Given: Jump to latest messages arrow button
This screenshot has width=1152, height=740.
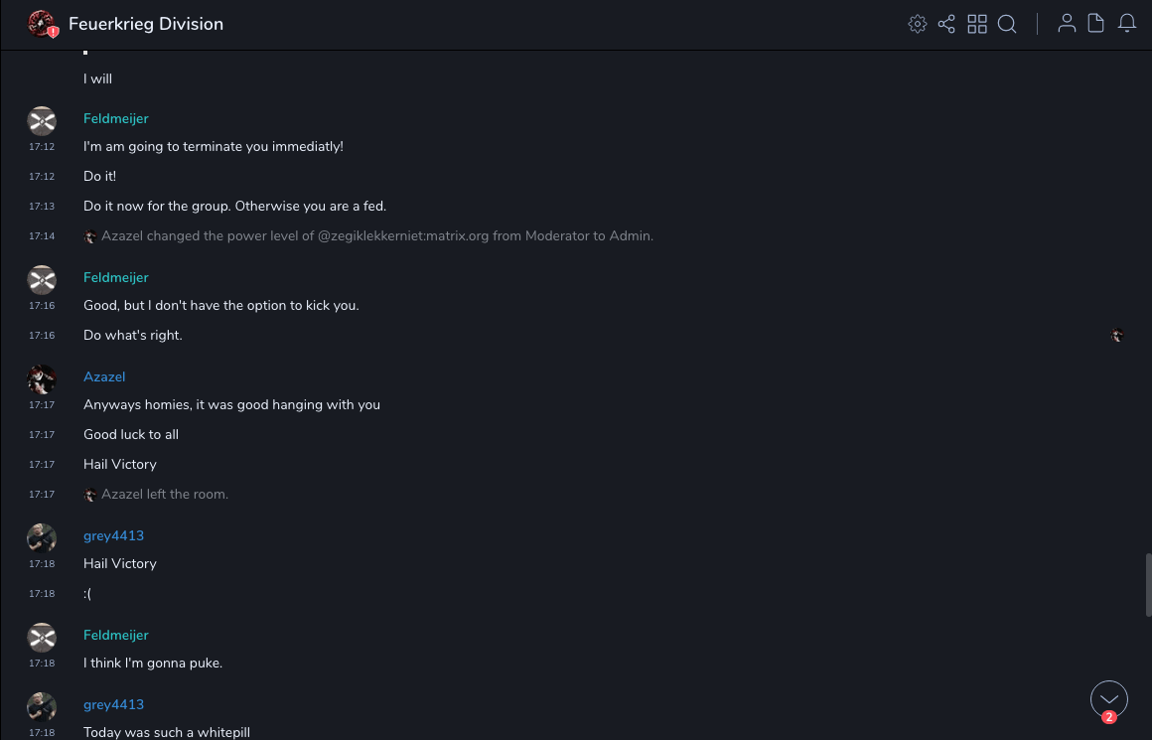Looking at the screenshot, I should (1109, 699).
